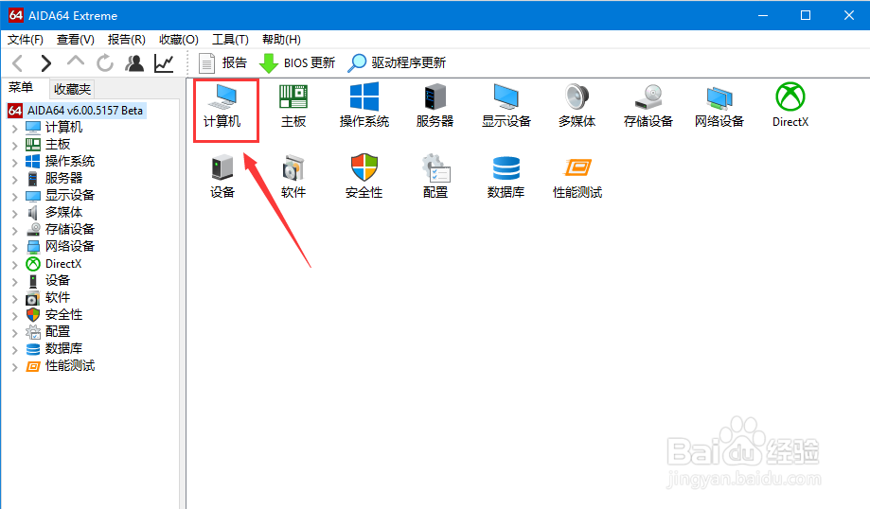
Task: Select 操作系统 in the sidebar tree
Action: [x=70, y=162]
